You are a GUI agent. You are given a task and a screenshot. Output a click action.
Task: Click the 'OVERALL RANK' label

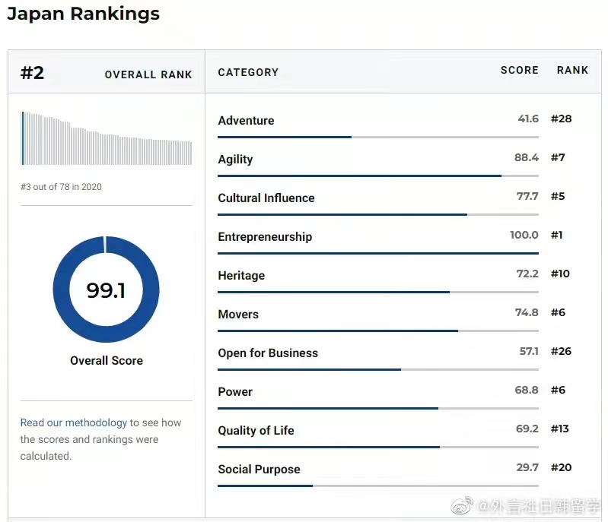(148, 74)
